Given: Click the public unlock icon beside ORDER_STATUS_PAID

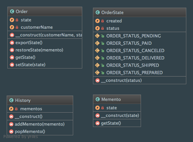Looking at the screenshot, I should coord(102,43).
